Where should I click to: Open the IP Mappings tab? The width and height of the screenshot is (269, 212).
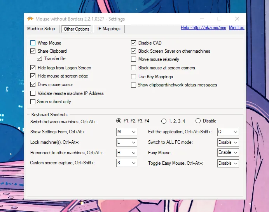(109, 29)
